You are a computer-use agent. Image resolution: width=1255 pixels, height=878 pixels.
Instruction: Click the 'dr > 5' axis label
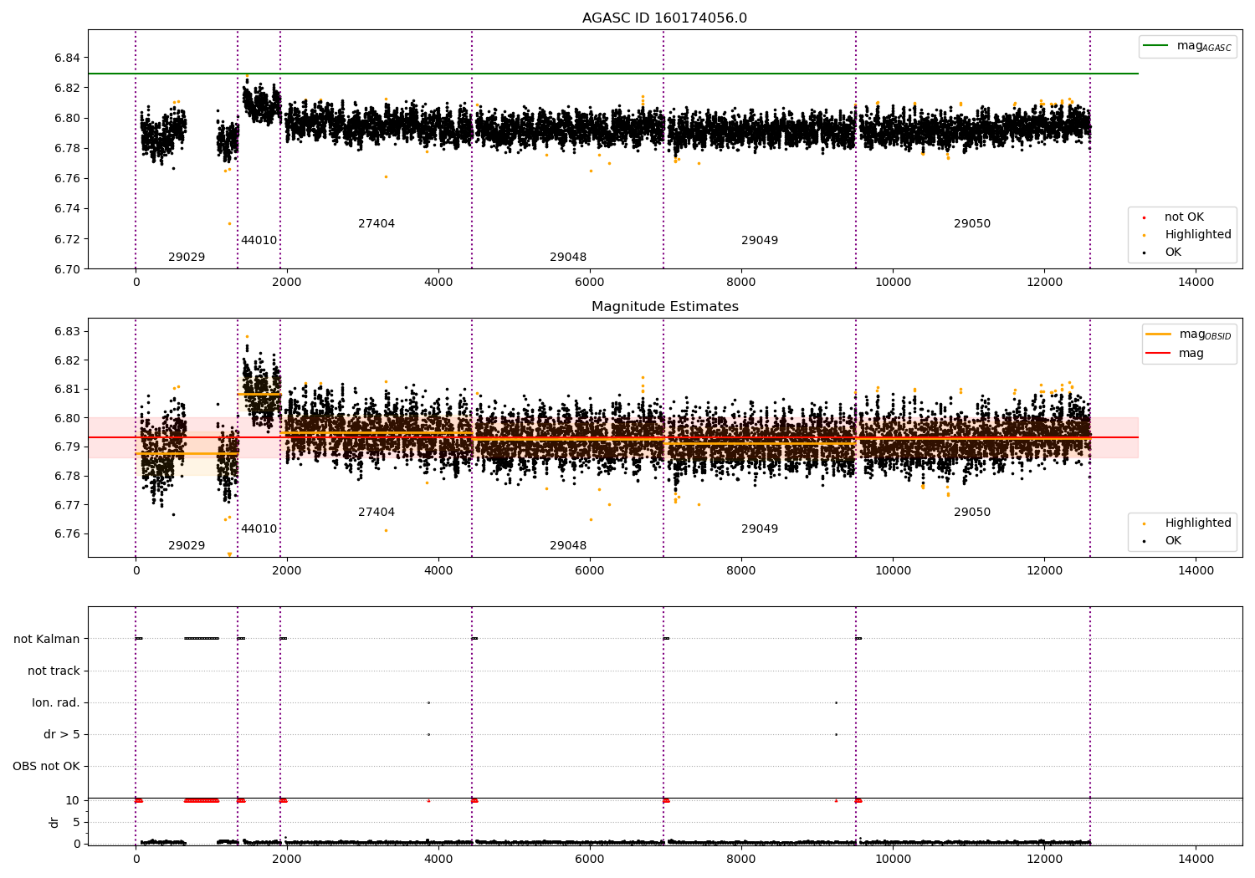[62, 734]
